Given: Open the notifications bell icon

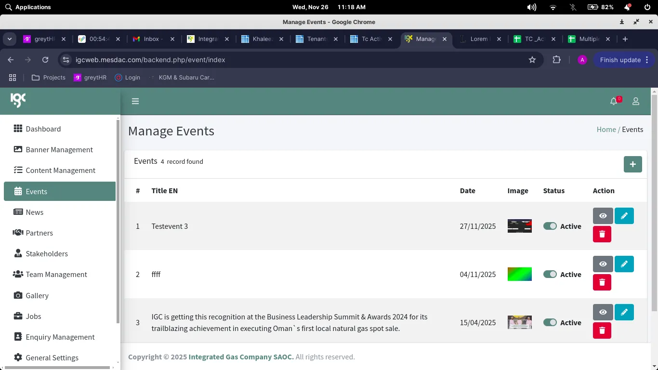Looking at the screenshot, I should click(x=613, y=101).
